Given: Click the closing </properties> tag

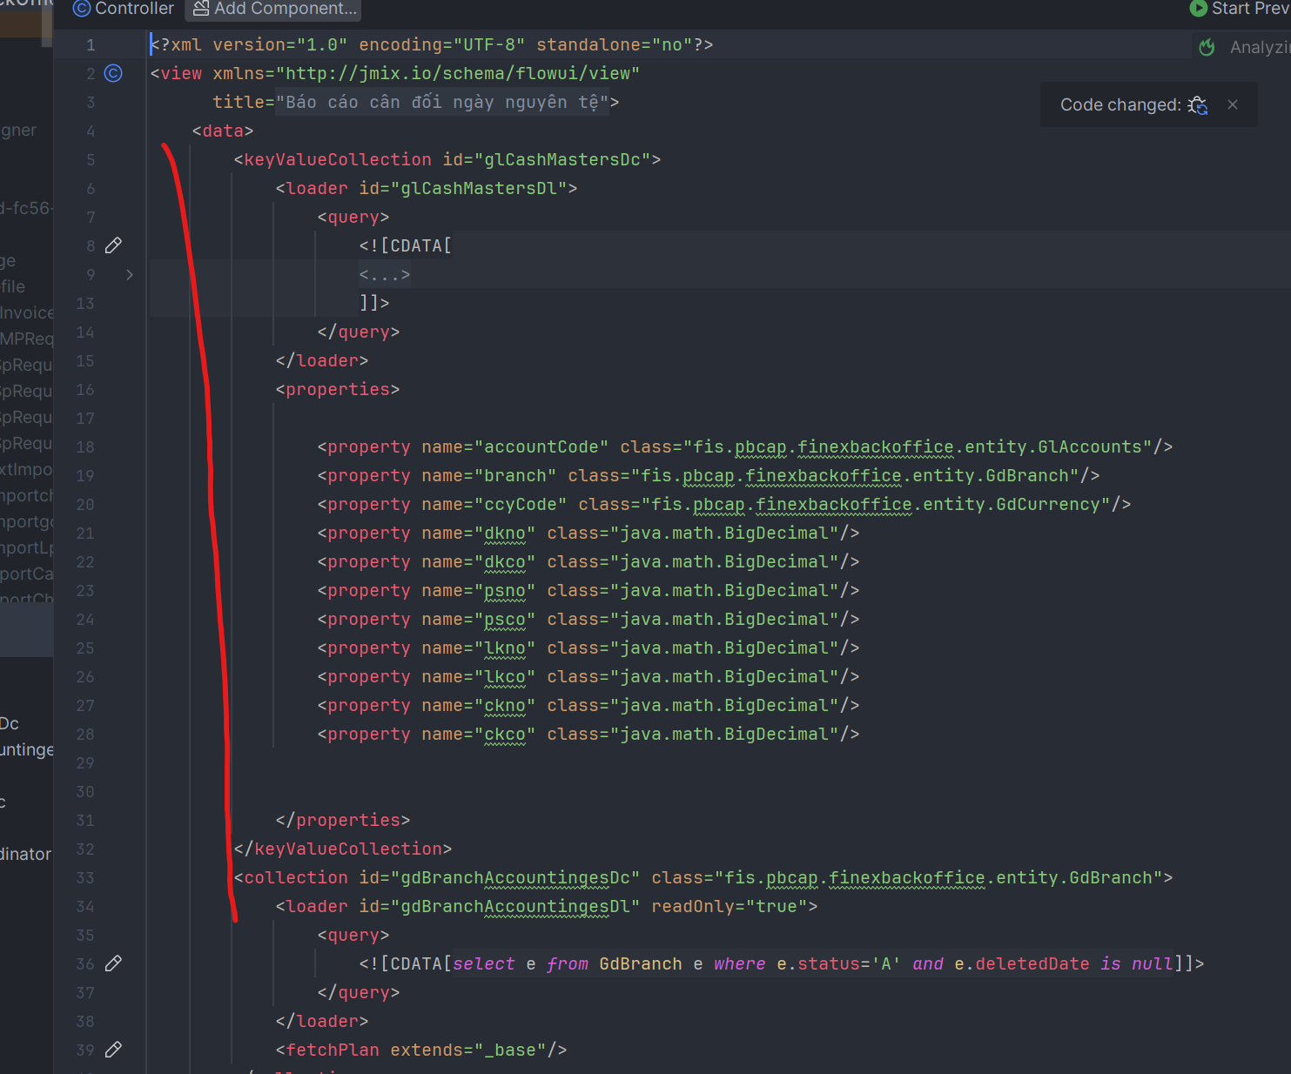Looking at the screenshot, I should (x=342, y=820).
